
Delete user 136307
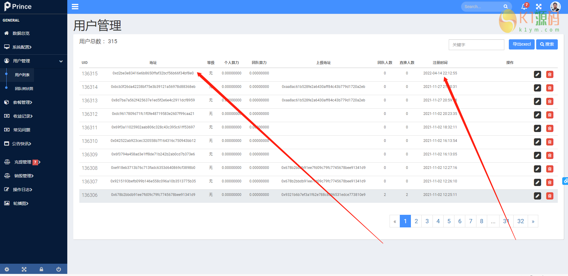(x=550, y=182)
